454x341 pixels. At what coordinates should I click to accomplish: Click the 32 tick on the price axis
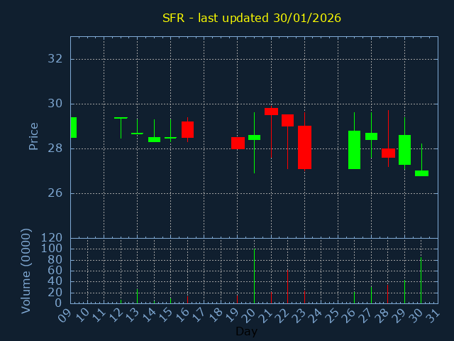pyautogui.click(x=55, y=59)
